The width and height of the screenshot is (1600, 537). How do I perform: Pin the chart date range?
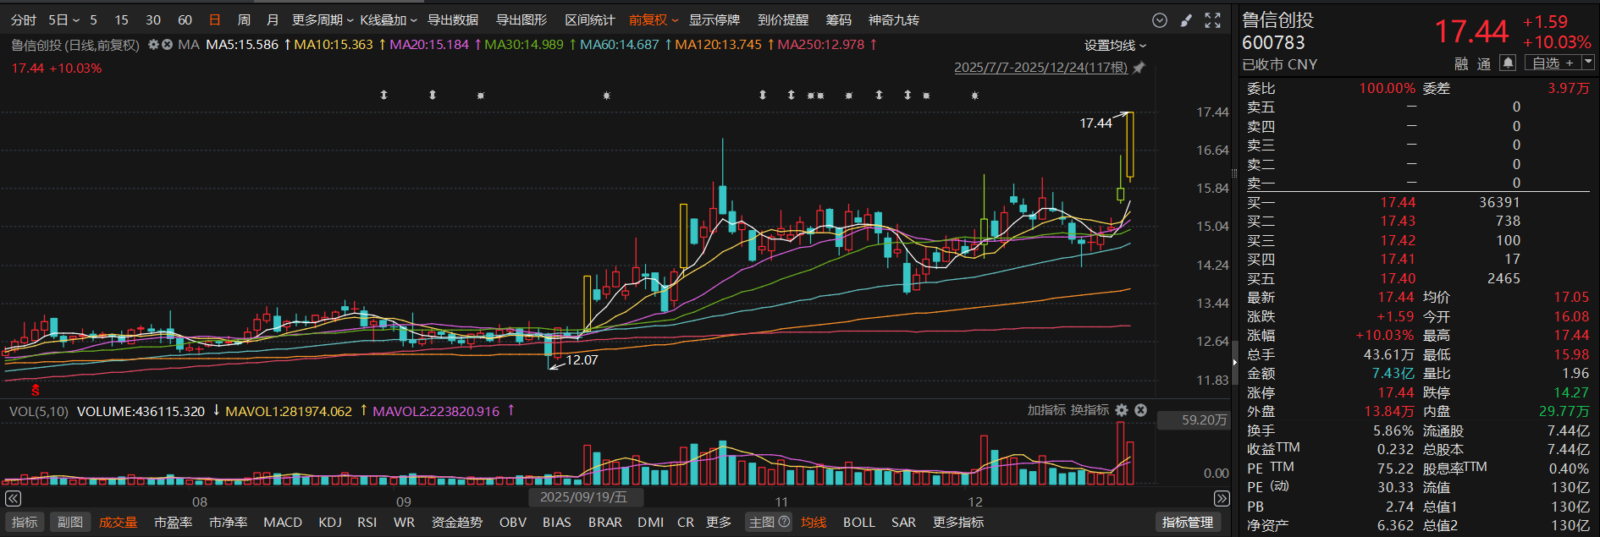click(1139, 68)
